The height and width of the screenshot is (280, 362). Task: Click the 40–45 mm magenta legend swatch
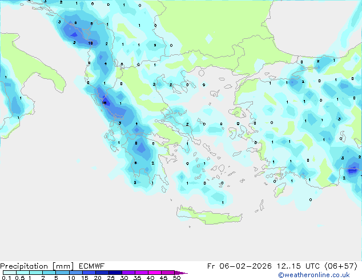tap(155, 273)
